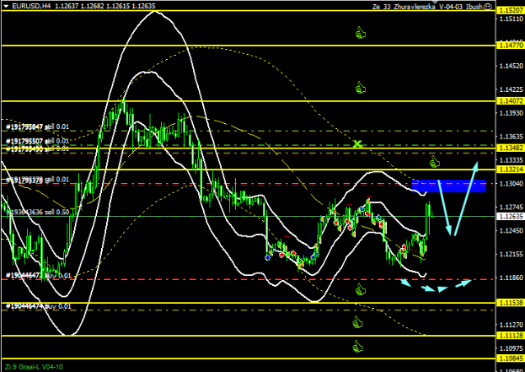Click the current price label 1.12635
Screen dimensions: 525x372
(x=508, y=216)
